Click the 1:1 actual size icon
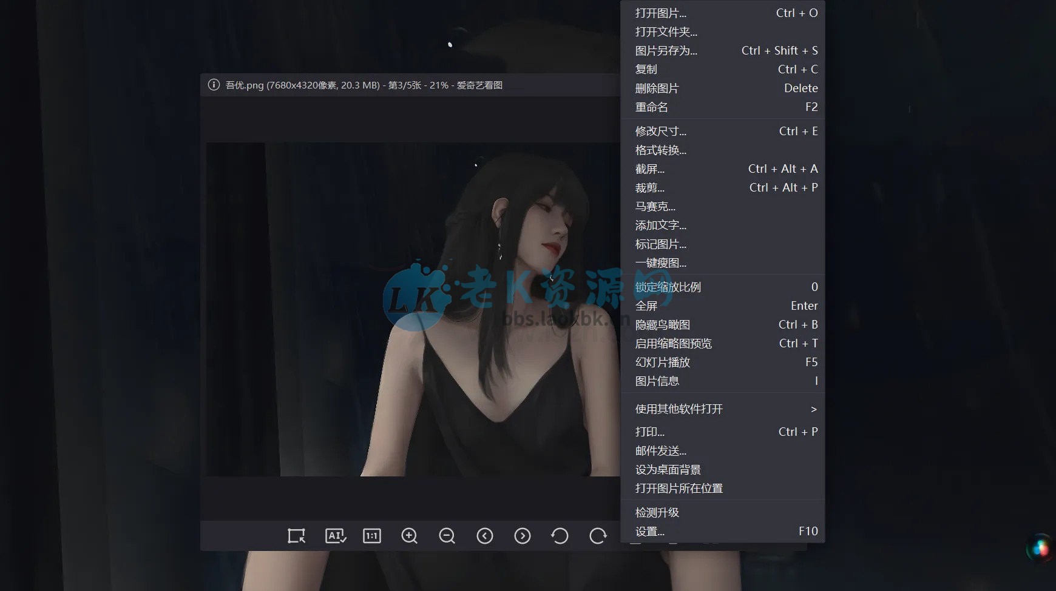 (x=371, y=536)
